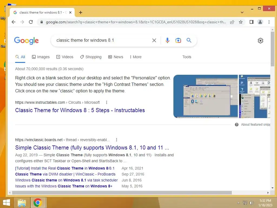Viewport: 277px width, 208px height.
Task: Open search Tools options
Action: (187, 57)
